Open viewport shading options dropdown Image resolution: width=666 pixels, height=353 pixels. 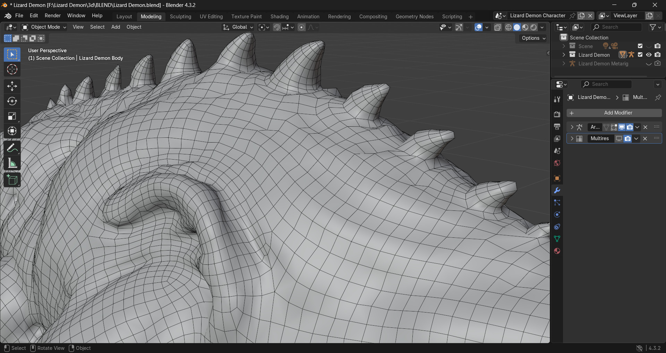coord(542,27)
